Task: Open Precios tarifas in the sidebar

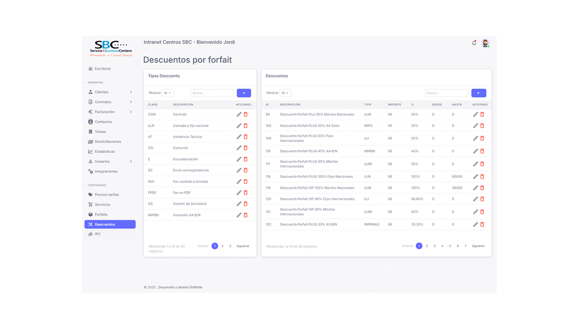Action: coord(107,194)
